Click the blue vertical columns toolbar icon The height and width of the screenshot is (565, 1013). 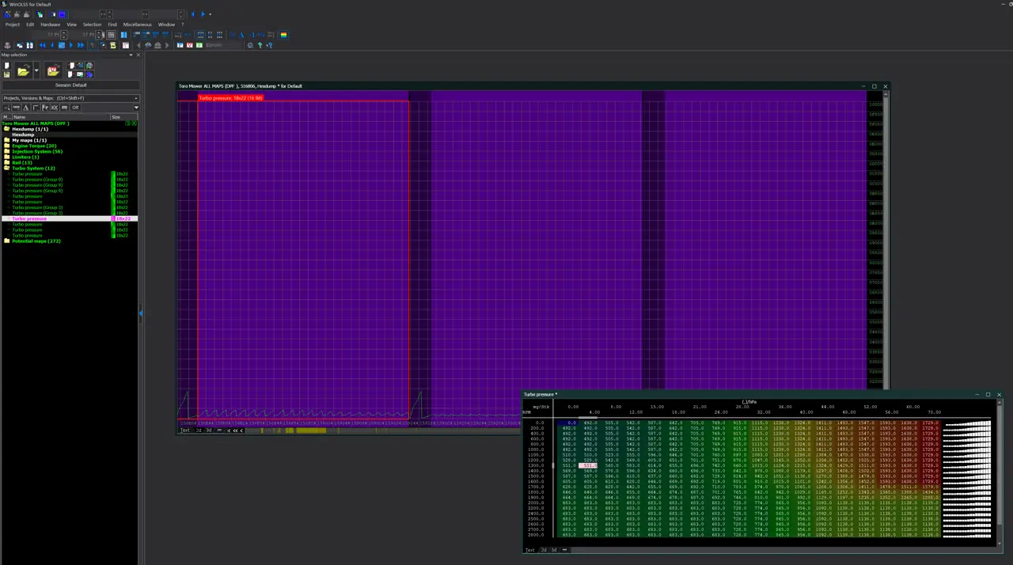point(123,35)
